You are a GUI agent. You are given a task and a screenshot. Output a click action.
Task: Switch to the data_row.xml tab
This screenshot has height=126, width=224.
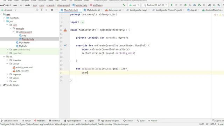(x=115, y=10)
